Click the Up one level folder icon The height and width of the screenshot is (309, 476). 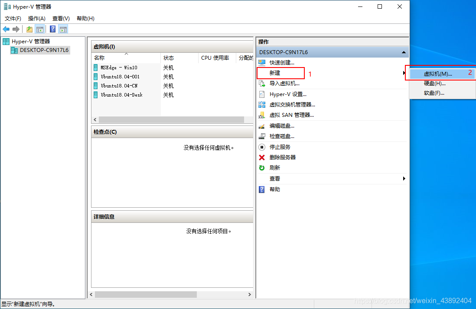[29, 29]
